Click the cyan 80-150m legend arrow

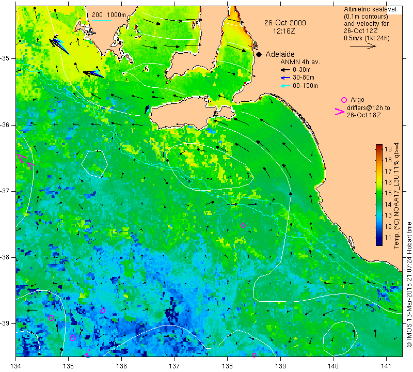tap(285, 86)
